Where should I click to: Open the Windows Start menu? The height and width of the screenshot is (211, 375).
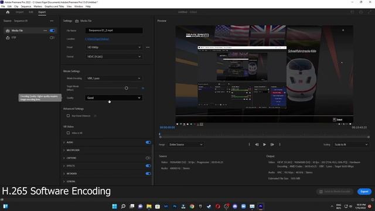coord(115,206)
